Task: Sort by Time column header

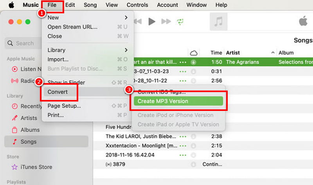Action: [x=216, y=53]
